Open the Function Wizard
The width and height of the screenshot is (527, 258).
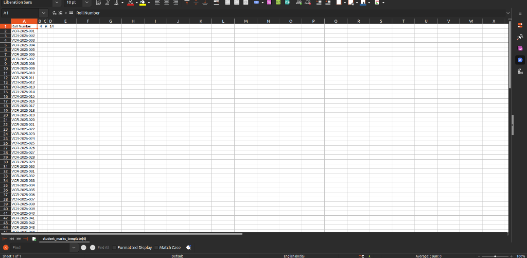click(x=55, y=13)
